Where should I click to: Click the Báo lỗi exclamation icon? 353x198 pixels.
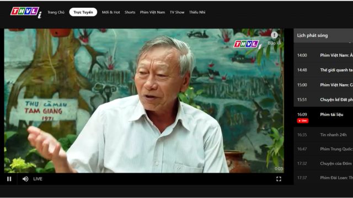pyautogui.click(x=274, y=35)
